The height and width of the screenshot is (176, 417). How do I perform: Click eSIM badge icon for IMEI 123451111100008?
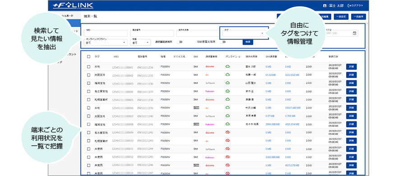[196, 124]
